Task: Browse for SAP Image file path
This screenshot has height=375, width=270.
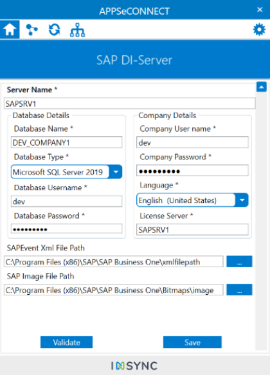Action: click(x=239, y=290)
